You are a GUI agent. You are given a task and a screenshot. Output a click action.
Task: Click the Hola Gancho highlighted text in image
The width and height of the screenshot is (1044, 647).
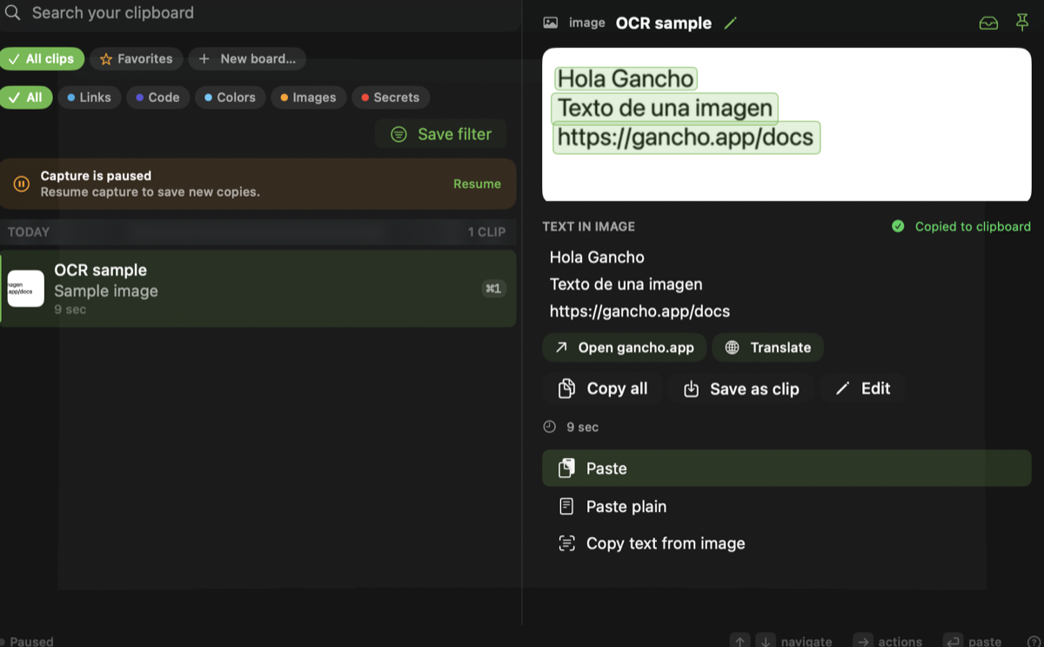coord(626,78)
